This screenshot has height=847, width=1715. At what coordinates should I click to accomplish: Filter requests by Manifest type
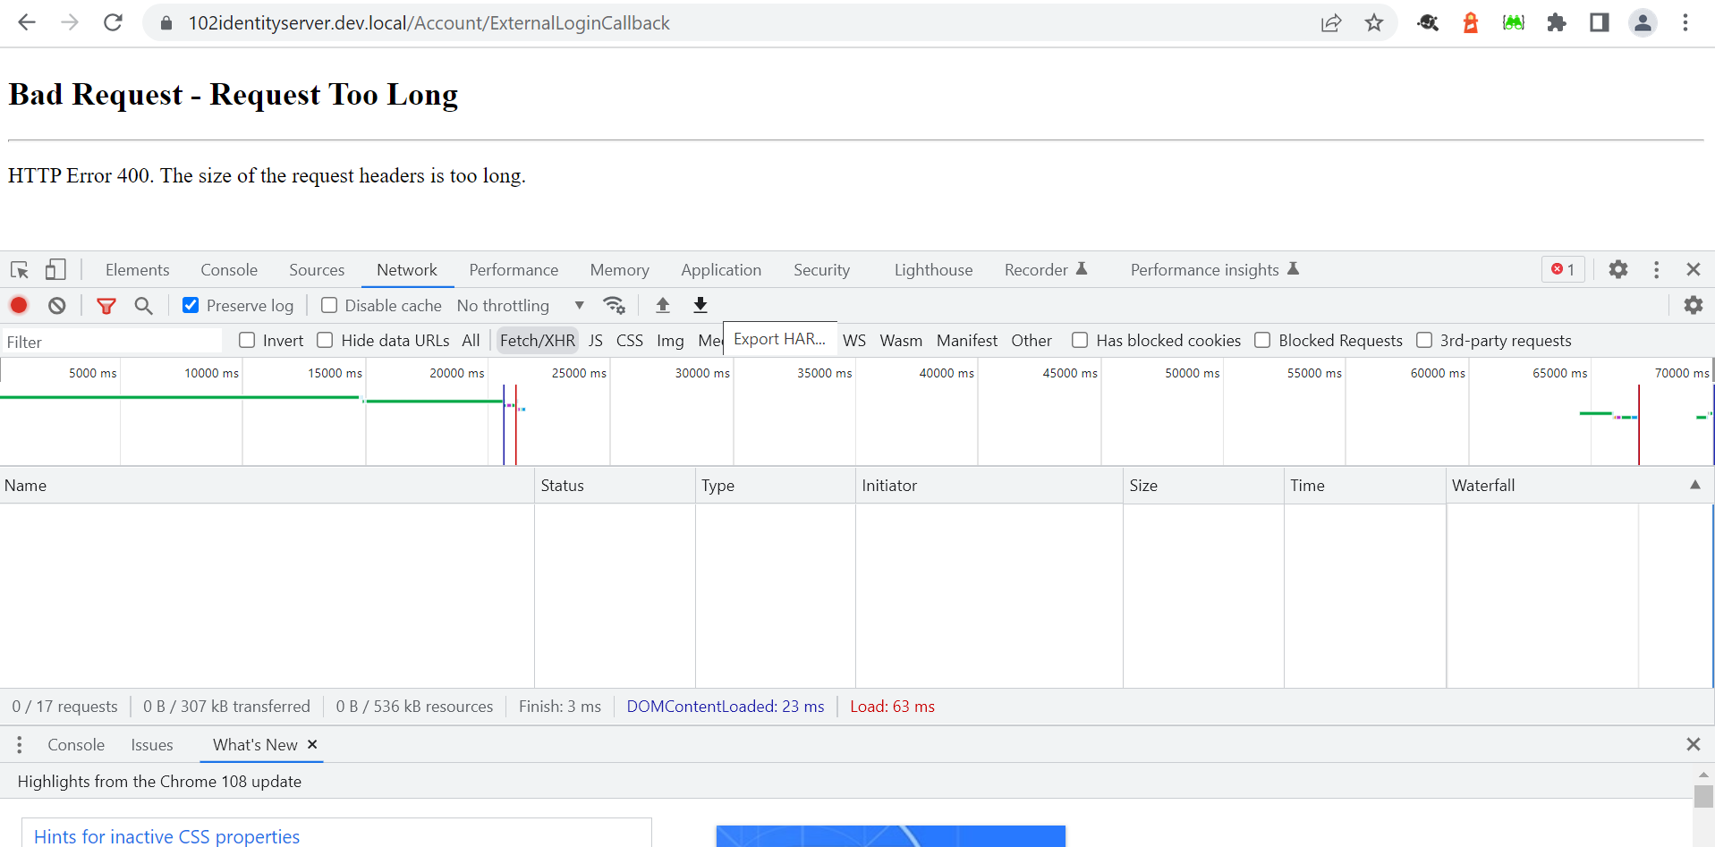pyautogui.click(x=967, y=340)
